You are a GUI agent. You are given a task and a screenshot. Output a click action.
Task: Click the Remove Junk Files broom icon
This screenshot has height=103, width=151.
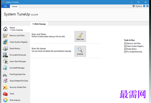(5, 36)
